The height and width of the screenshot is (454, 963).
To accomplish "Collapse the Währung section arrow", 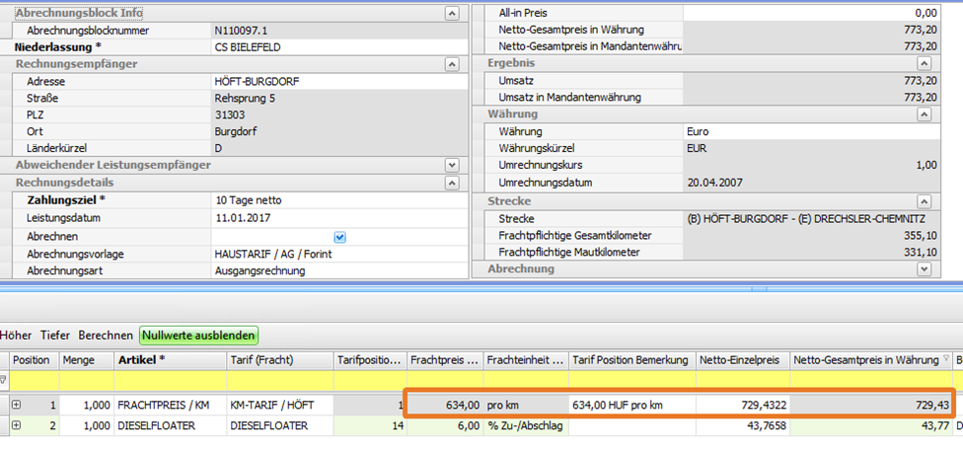I will [x=924, y=114].
